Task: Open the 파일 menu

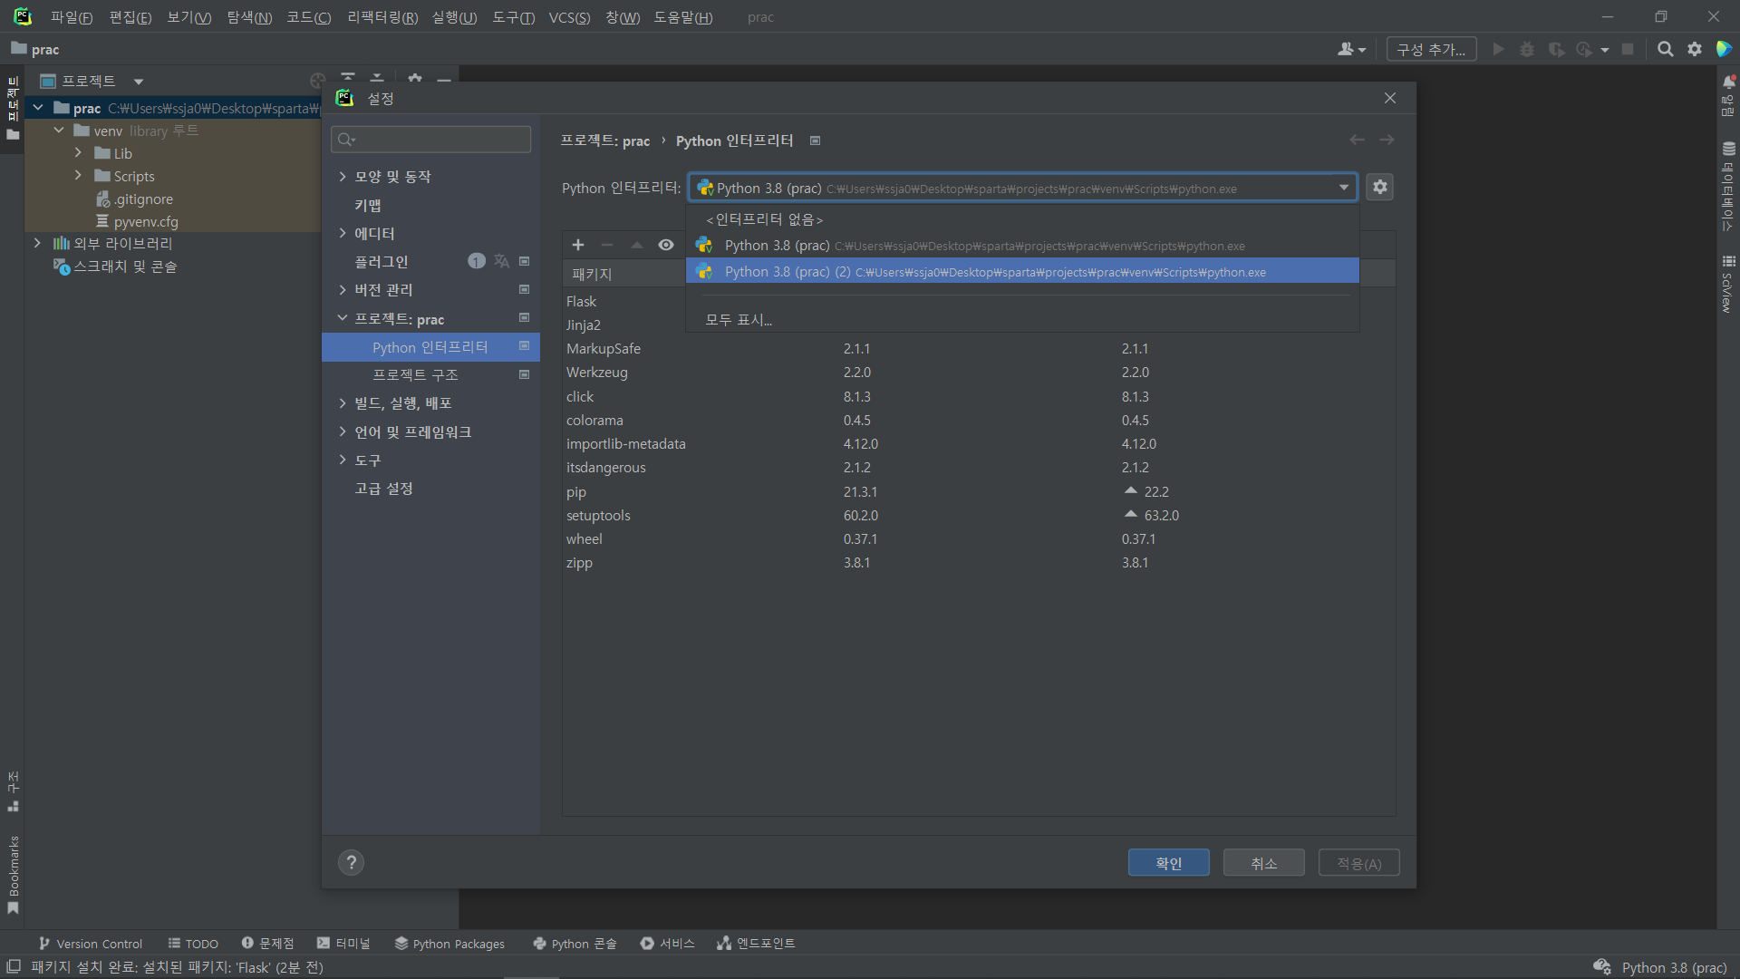Action: [72, 17]
